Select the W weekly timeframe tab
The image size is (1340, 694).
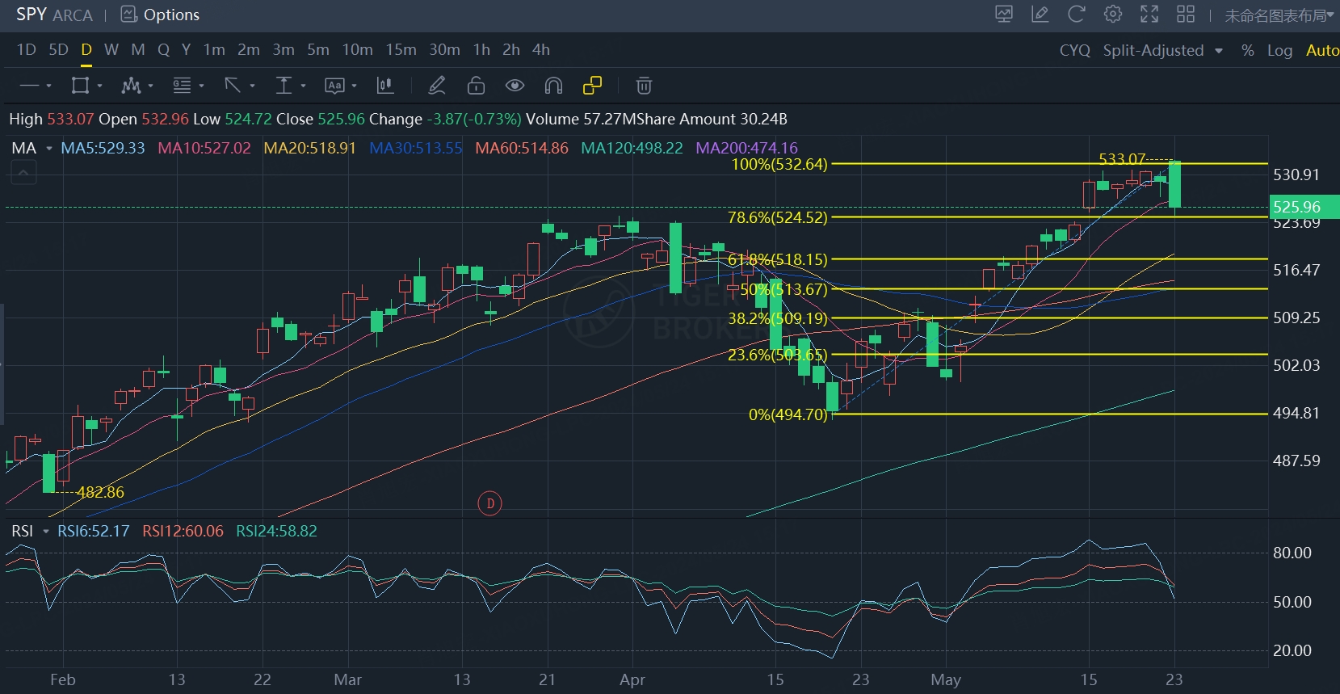click(x=111, y=50)
